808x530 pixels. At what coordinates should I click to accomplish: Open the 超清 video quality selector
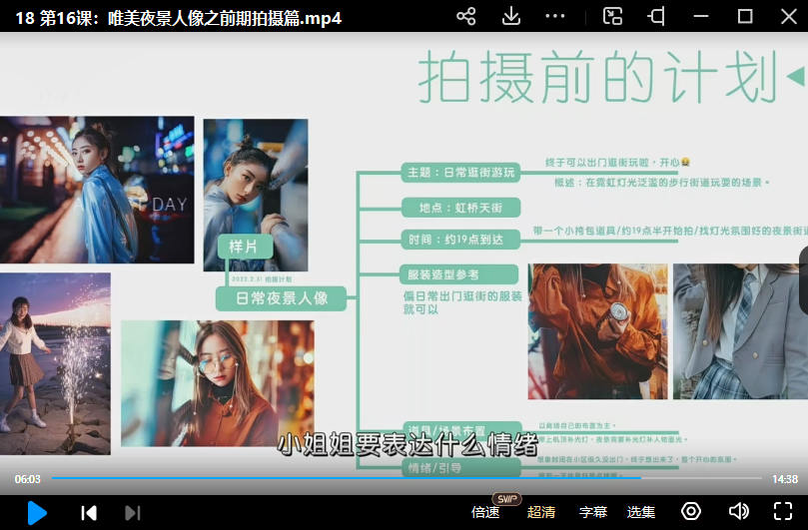tap(541, 512)
